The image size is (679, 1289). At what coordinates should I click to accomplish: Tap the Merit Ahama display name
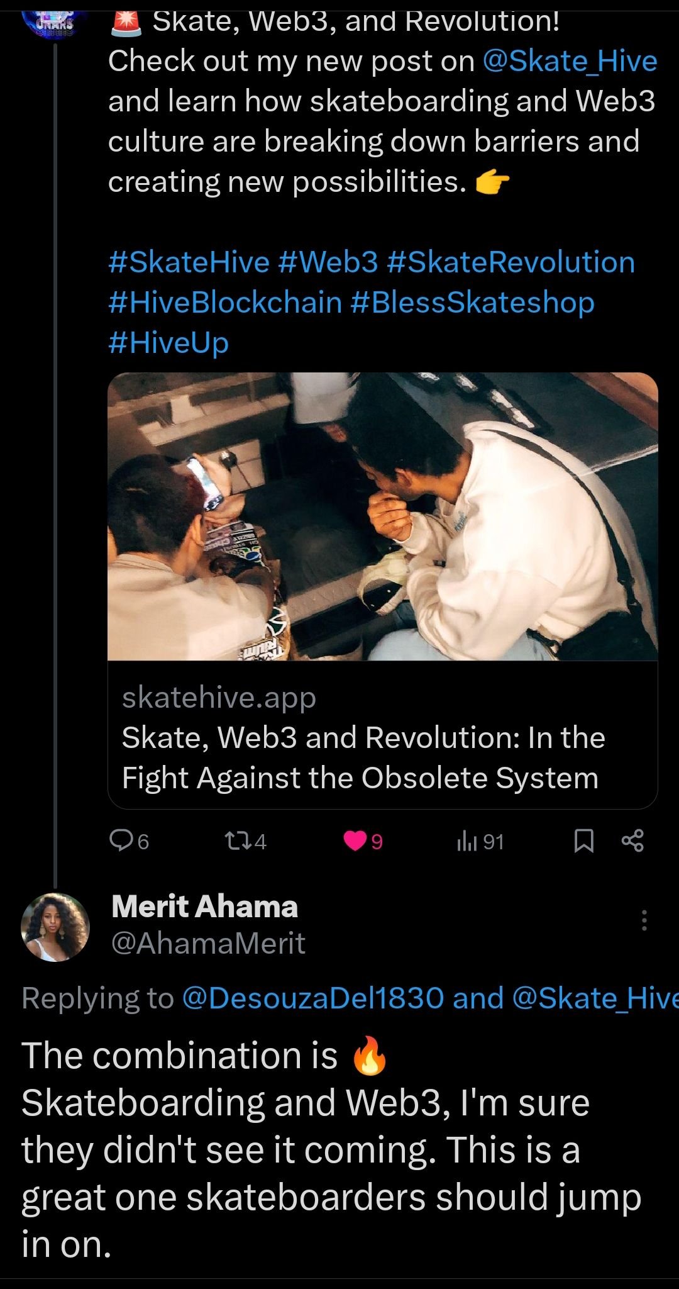click(204, 907)
